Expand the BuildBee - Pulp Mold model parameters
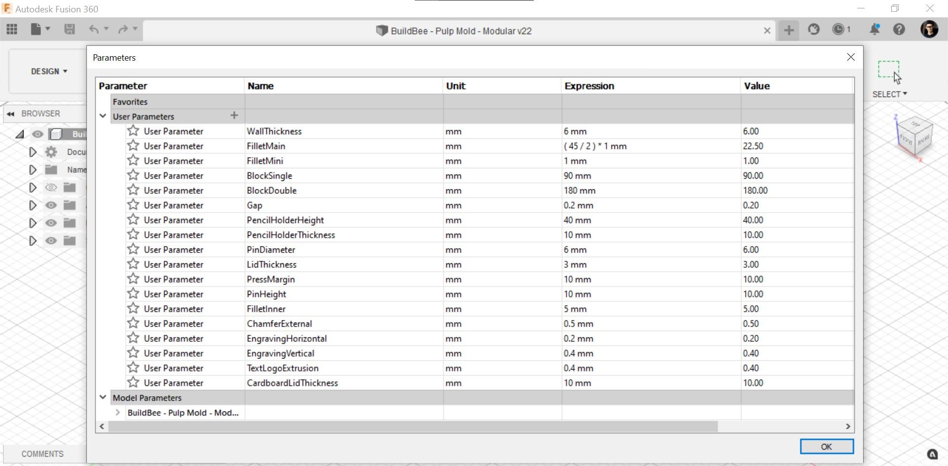 [x=118, y=412]
